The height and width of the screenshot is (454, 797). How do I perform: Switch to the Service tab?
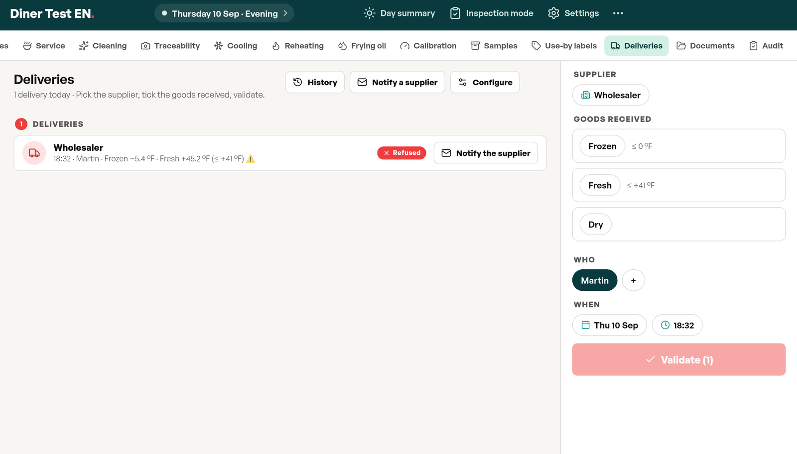[x=44, y=46]
